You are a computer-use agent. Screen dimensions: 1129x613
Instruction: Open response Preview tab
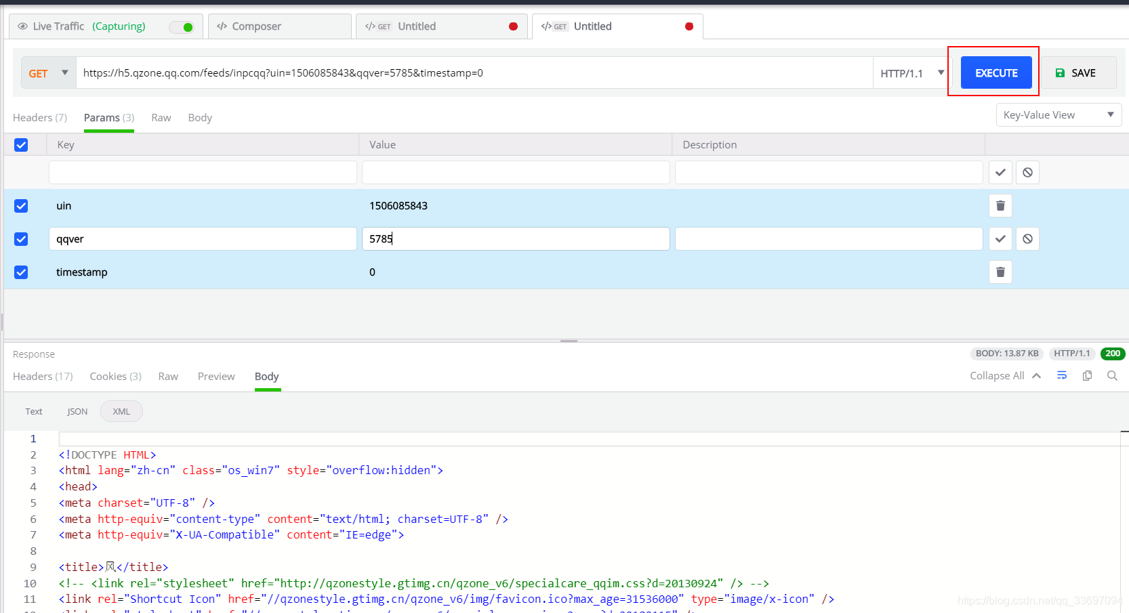[x=216, y=376]
